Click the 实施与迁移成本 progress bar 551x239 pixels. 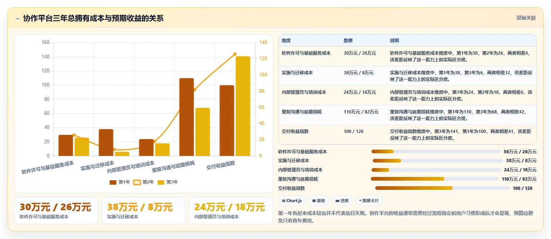[x=438, y=161]
